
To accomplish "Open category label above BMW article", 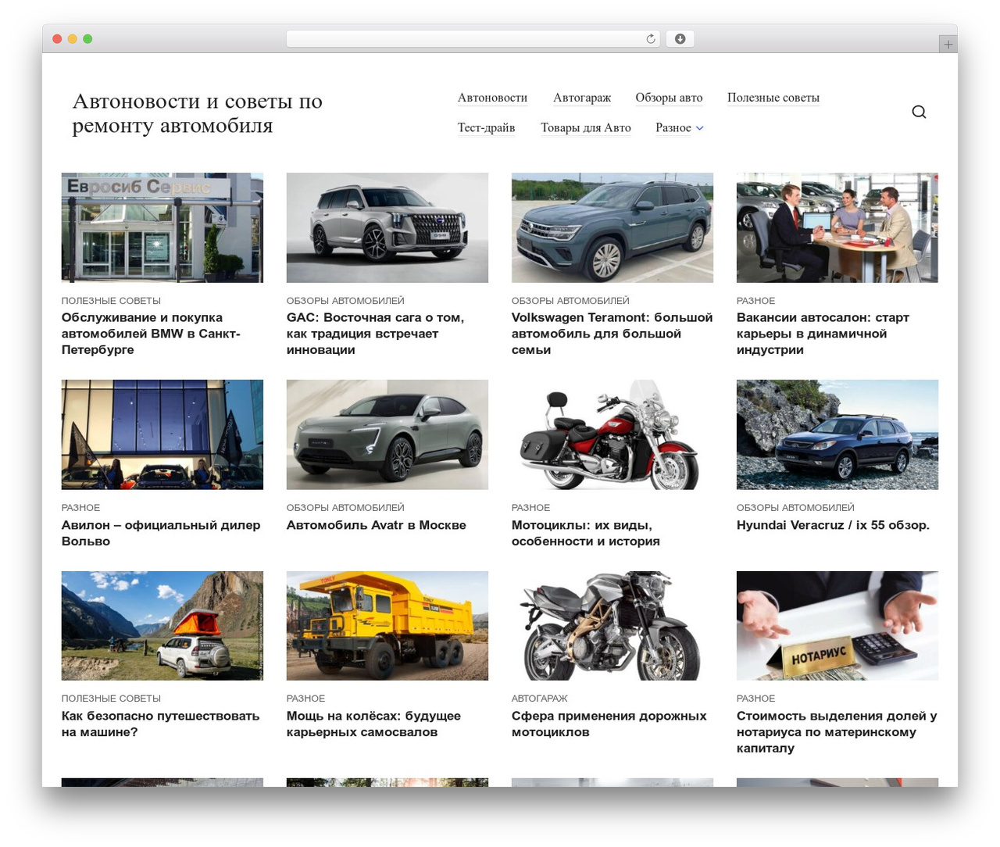I will [111, 301].
